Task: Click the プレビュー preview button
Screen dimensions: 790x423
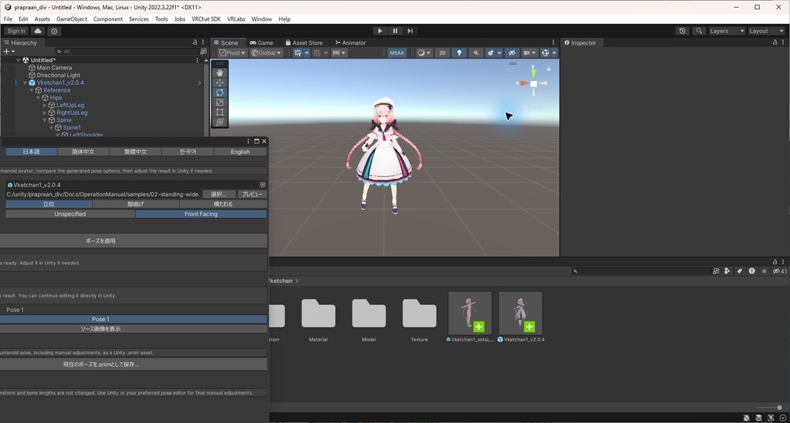Action: (252, 194)
